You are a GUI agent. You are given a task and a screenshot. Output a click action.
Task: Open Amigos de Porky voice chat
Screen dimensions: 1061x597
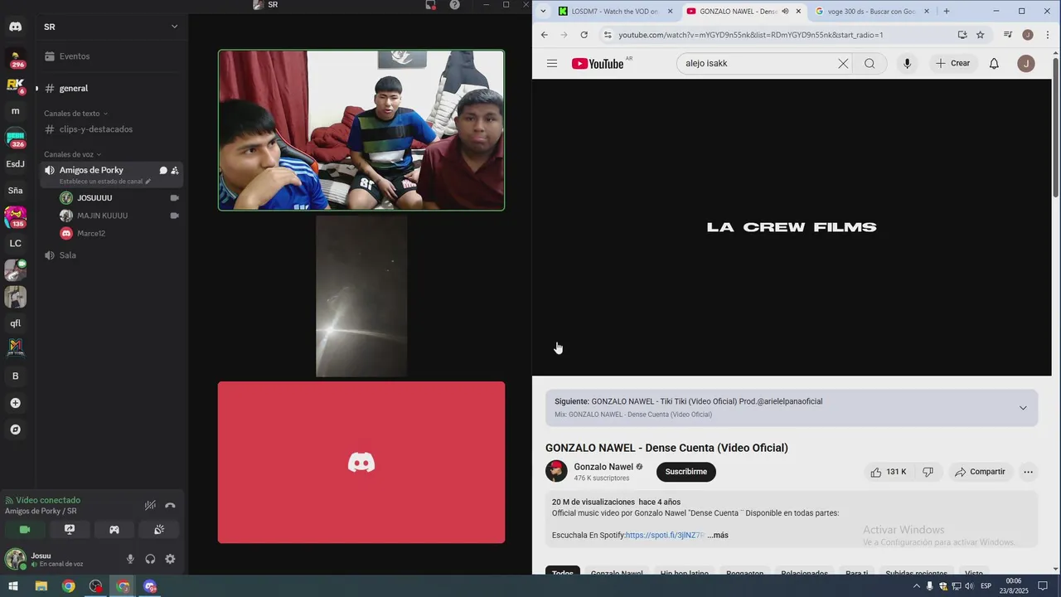pyautogui.click(x=163, y=170)
